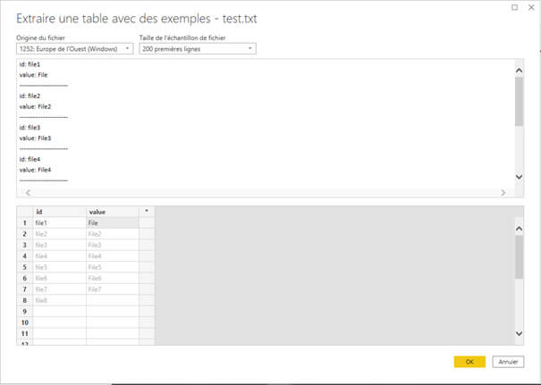Viewport: 541px width, 385px height.
Task: Click the preview line 'value: File'
Action: (33, 75)
